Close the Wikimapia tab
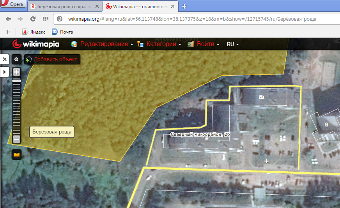 (x=173, y=6)
